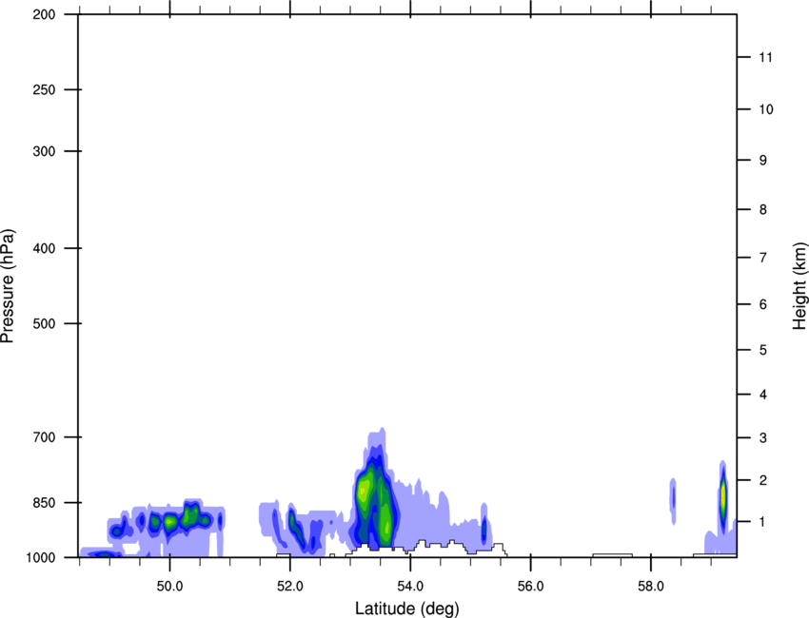
Task: Click height tick label '5'
Action: 763,350
